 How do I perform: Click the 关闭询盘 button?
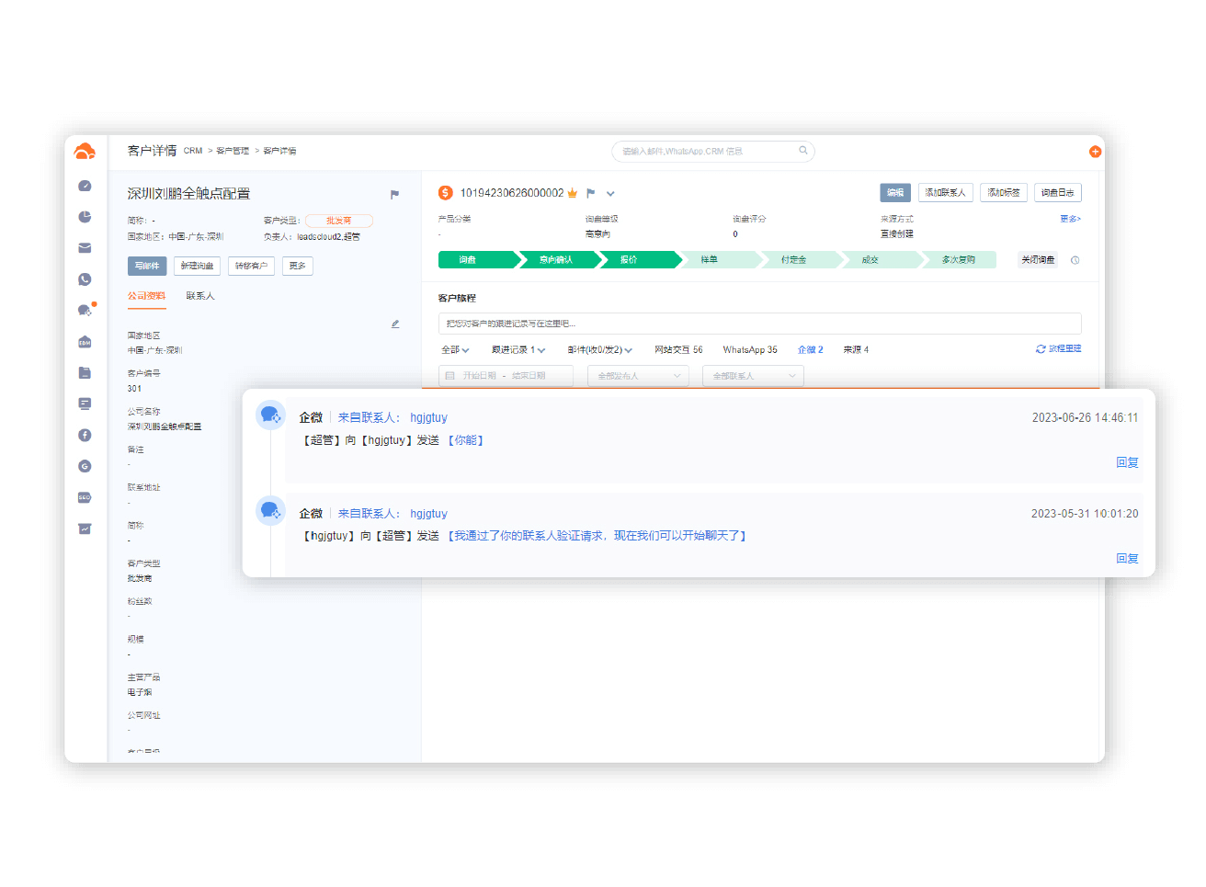coord(1038,260)
